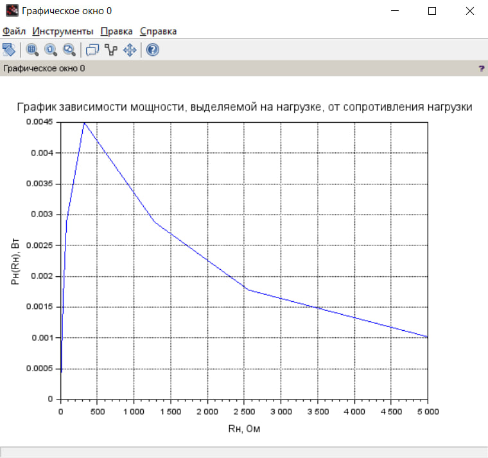Open the Справка menu

coord(158,31)
